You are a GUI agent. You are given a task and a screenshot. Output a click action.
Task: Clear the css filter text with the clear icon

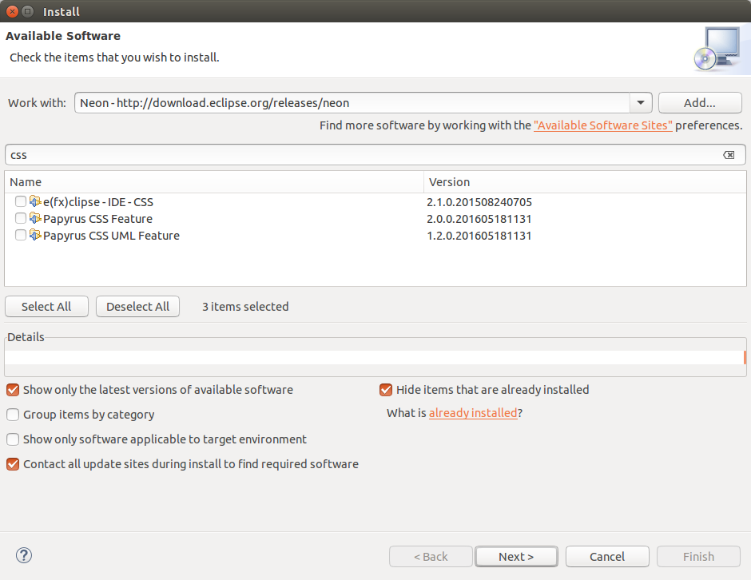(x=729, y=155)
